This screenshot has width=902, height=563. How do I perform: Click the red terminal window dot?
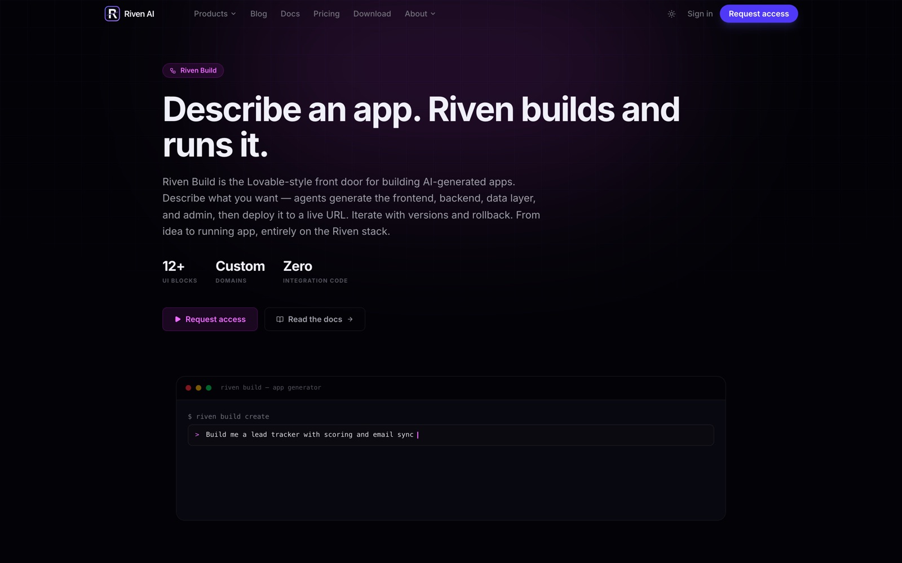[x=188, y=388]
